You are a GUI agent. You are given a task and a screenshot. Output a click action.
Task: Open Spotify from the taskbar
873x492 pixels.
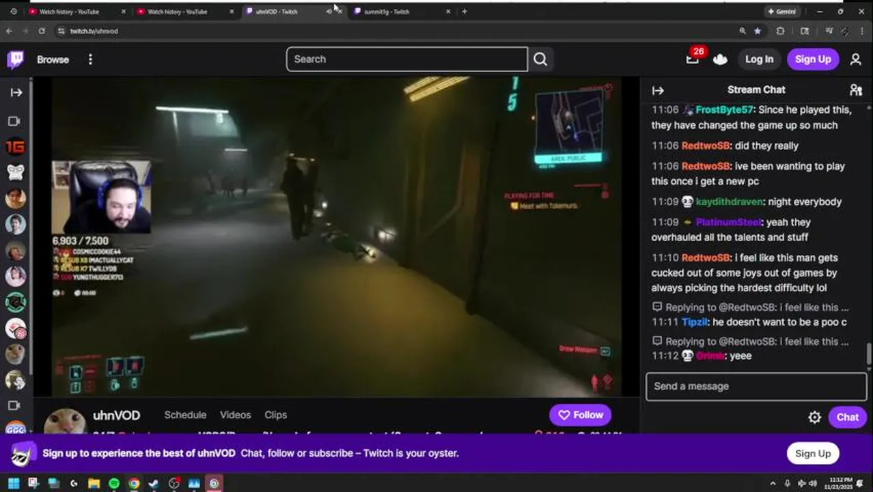tap(114, 484)
